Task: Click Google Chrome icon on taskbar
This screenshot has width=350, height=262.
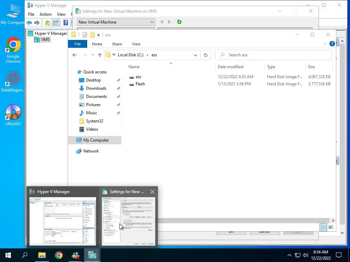Action: point(59,255)
